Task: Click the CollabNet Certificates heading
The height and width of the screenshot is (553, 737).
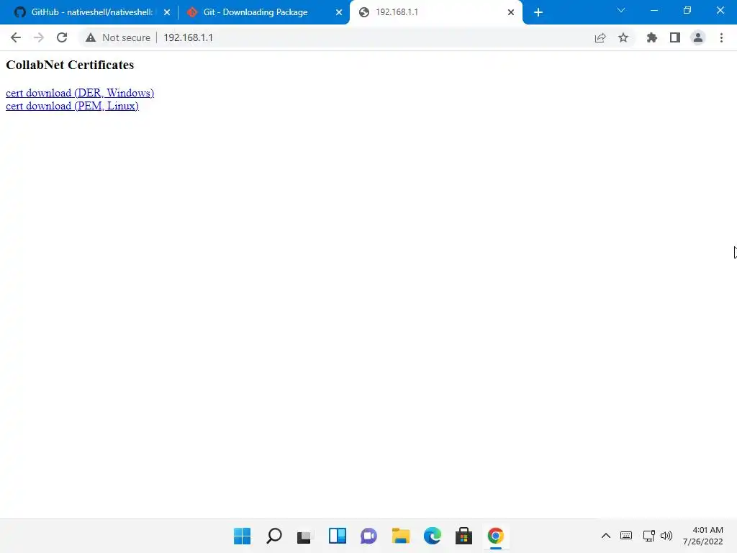Action: 70,65
